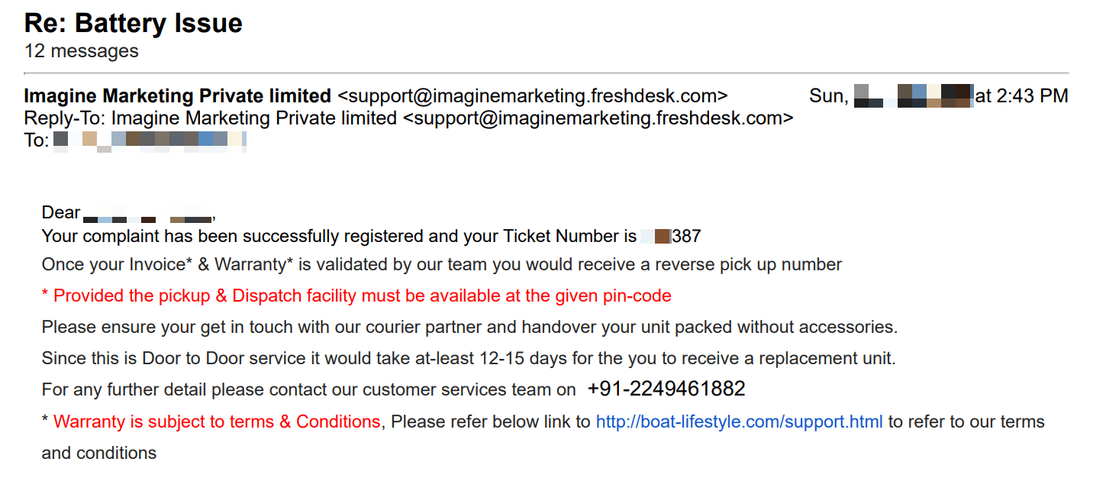1119x478 pixels.
Task: Click the courier partner handover instruction line
Action: (x=469, y=327)
